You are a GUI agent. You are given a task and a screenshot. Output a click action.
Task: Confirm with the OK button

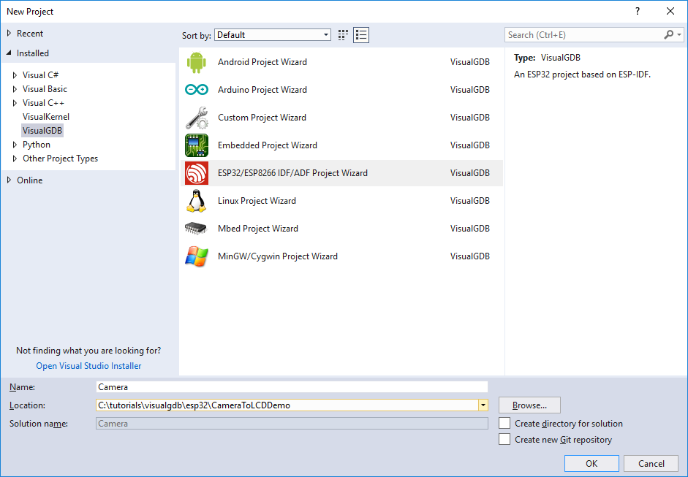(591, 463)
